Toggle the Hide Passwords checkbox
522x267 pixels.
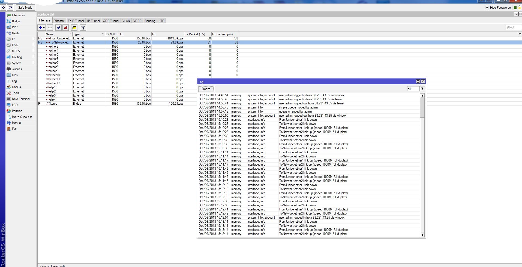point(487,7)
